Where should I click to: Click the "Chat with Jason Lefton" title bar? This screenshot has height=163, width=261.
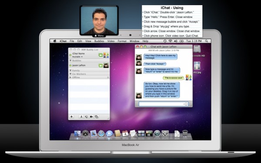tap(164, 47)
